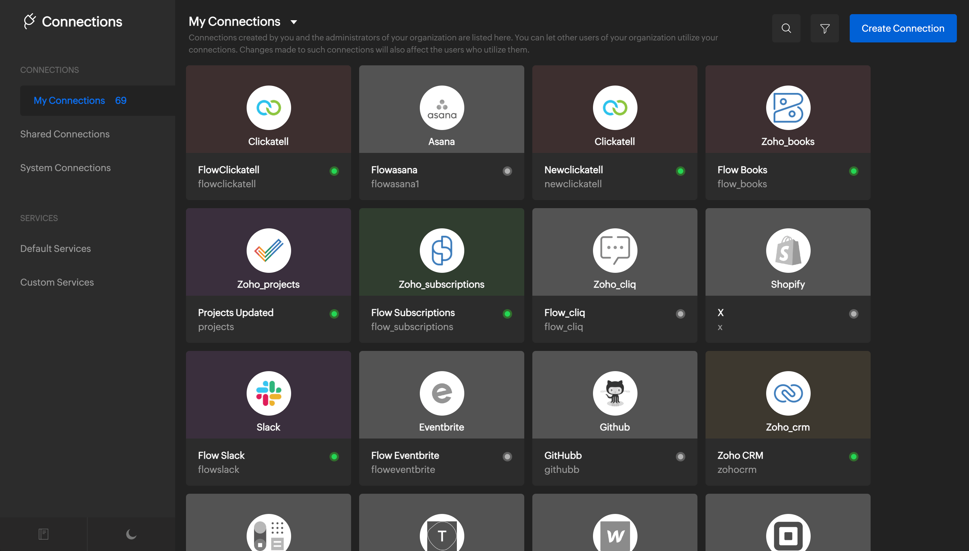Click the Webflow W logo icon
This screenshot has height=551, width=969.
(x=615, y=532)
